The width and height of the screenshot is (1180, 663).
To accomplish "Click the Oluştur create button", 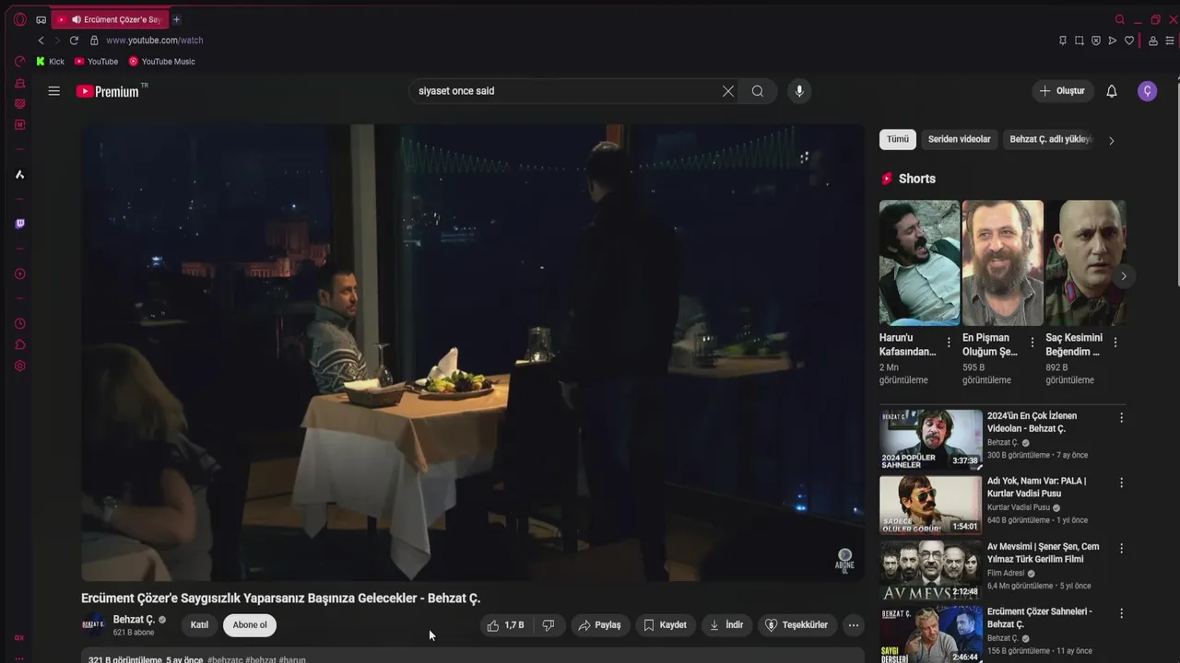I will [x=1062, y=91].
